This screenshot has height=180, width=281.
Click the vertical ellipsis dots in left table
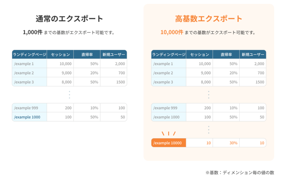70,95
